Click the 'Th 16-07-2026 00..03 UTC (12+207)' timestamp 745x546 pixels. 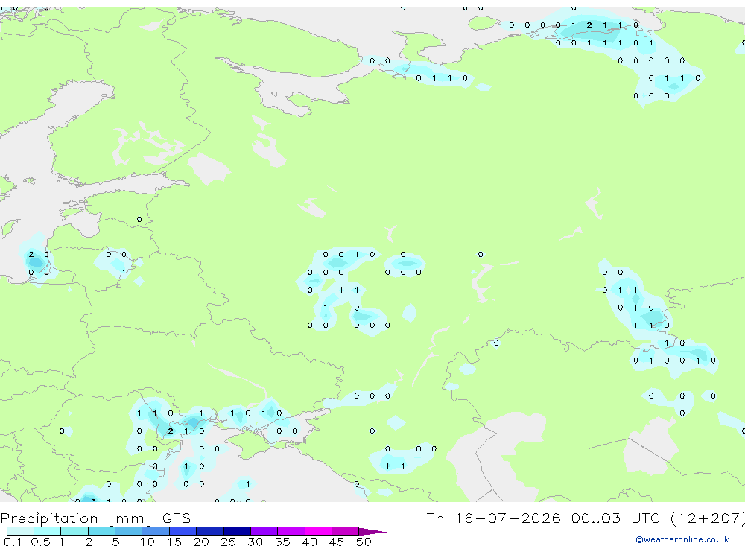[x=586, y=518]
